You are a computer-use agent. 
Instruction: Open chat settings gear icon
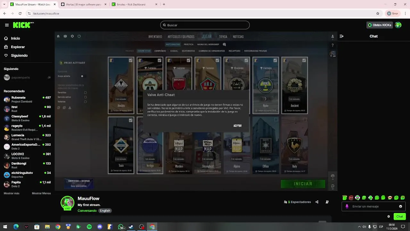(389, 217)
